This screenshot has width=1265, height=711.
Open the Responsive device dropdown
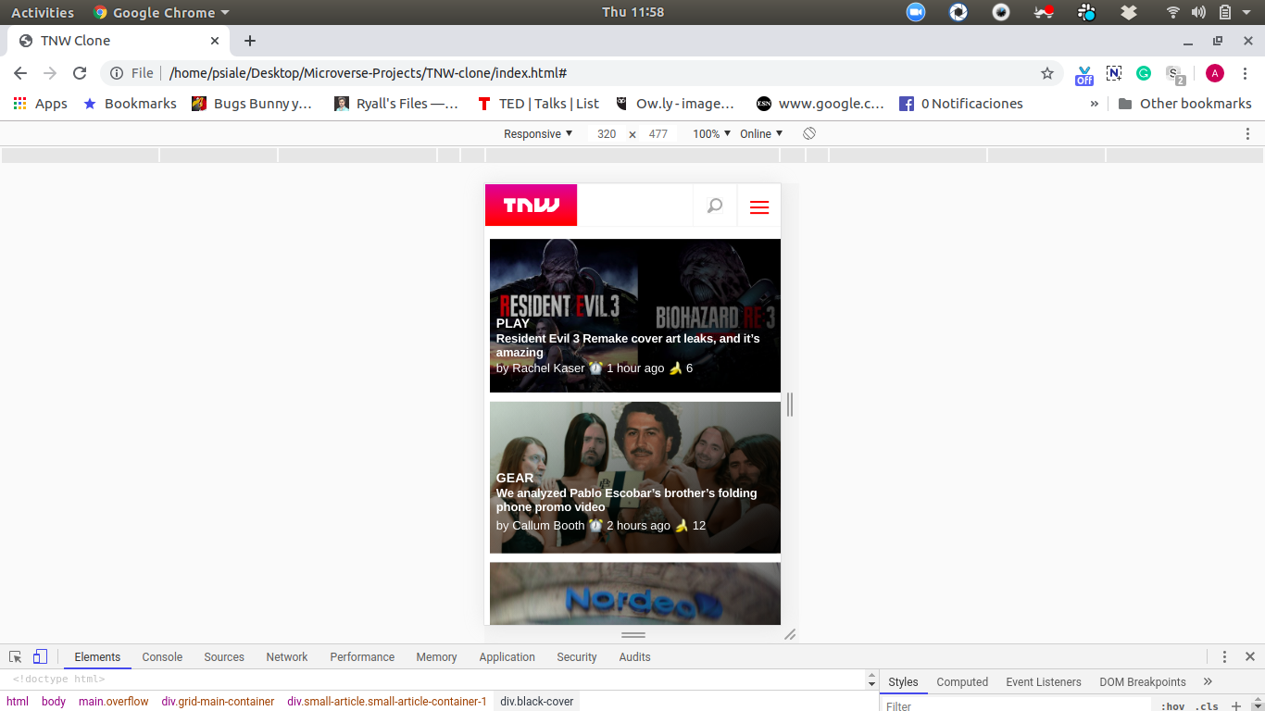tap(539, 133)
